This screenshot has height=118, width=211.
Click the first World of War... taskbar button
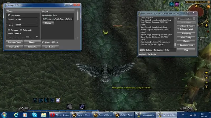(81, 115)
